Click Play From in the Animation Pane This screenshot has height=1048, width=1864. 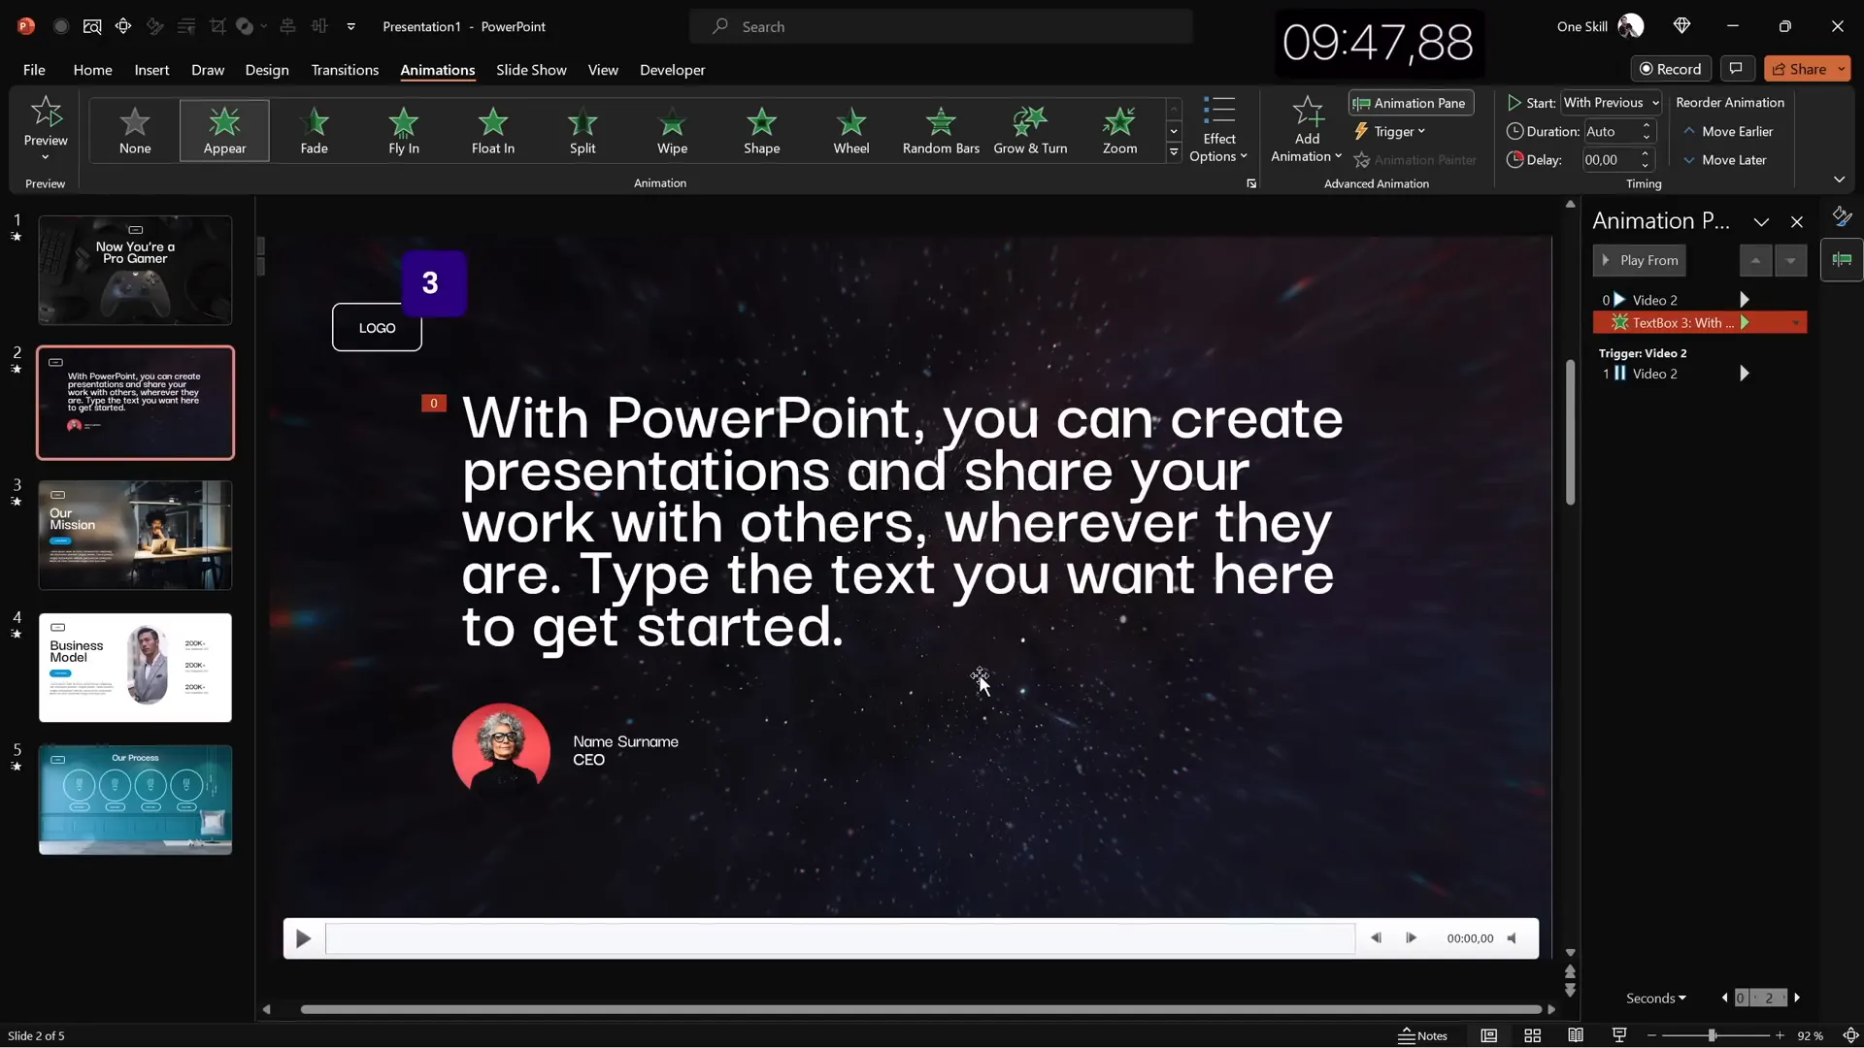(x=1640, y=260)
